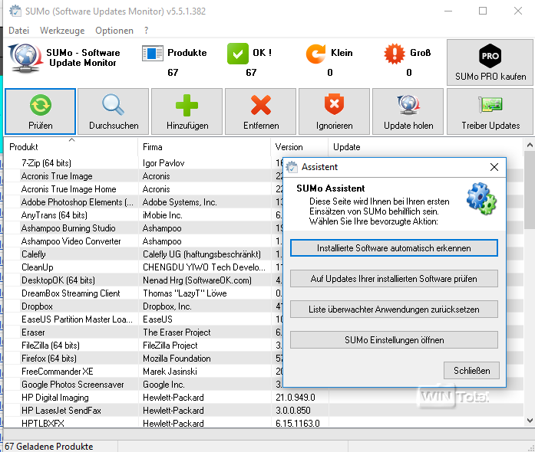Open the Optionen menu
The width and height of the screenshot is (535, 452).
click(x=114, y=31)
